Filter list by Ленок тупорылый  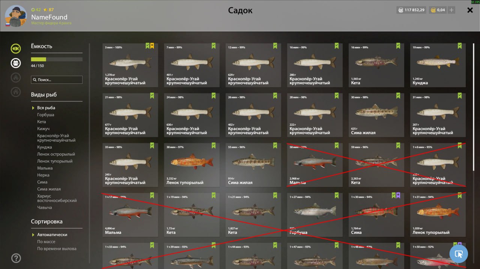(55, 161)
